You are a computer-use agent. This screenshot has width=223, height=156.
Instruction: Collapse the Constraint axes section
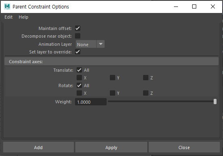click(x=111, y=62)
